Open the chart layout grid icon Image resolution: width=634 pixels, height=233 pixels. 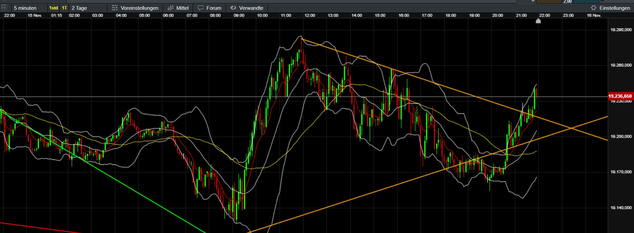tap(5, 8)
